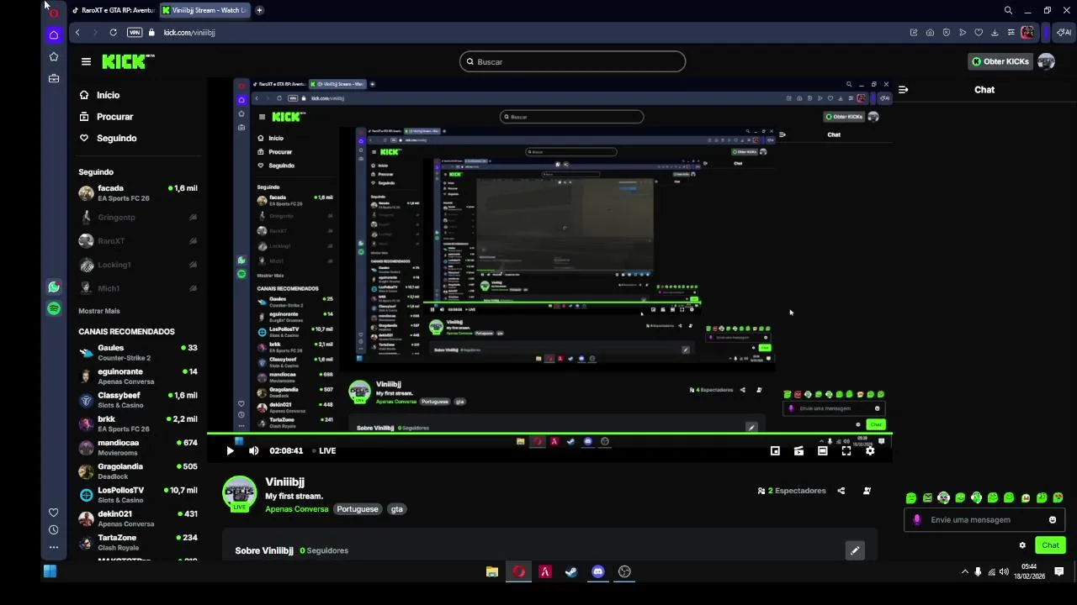The image size is (1077, 605).
Task: Click the page edit/note icon in address bar
Action: (914, 32)
